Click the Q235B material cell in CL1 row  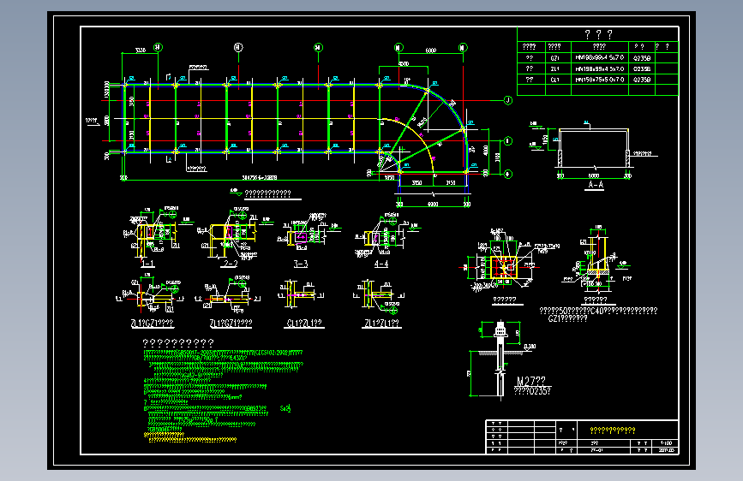tap(642, 80)
